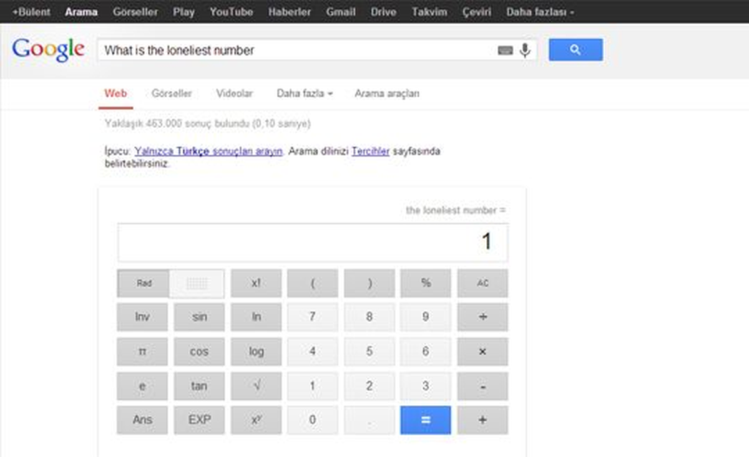749x457 pixels.
Task: Click the 4 digit key
Action: (313, 352)
